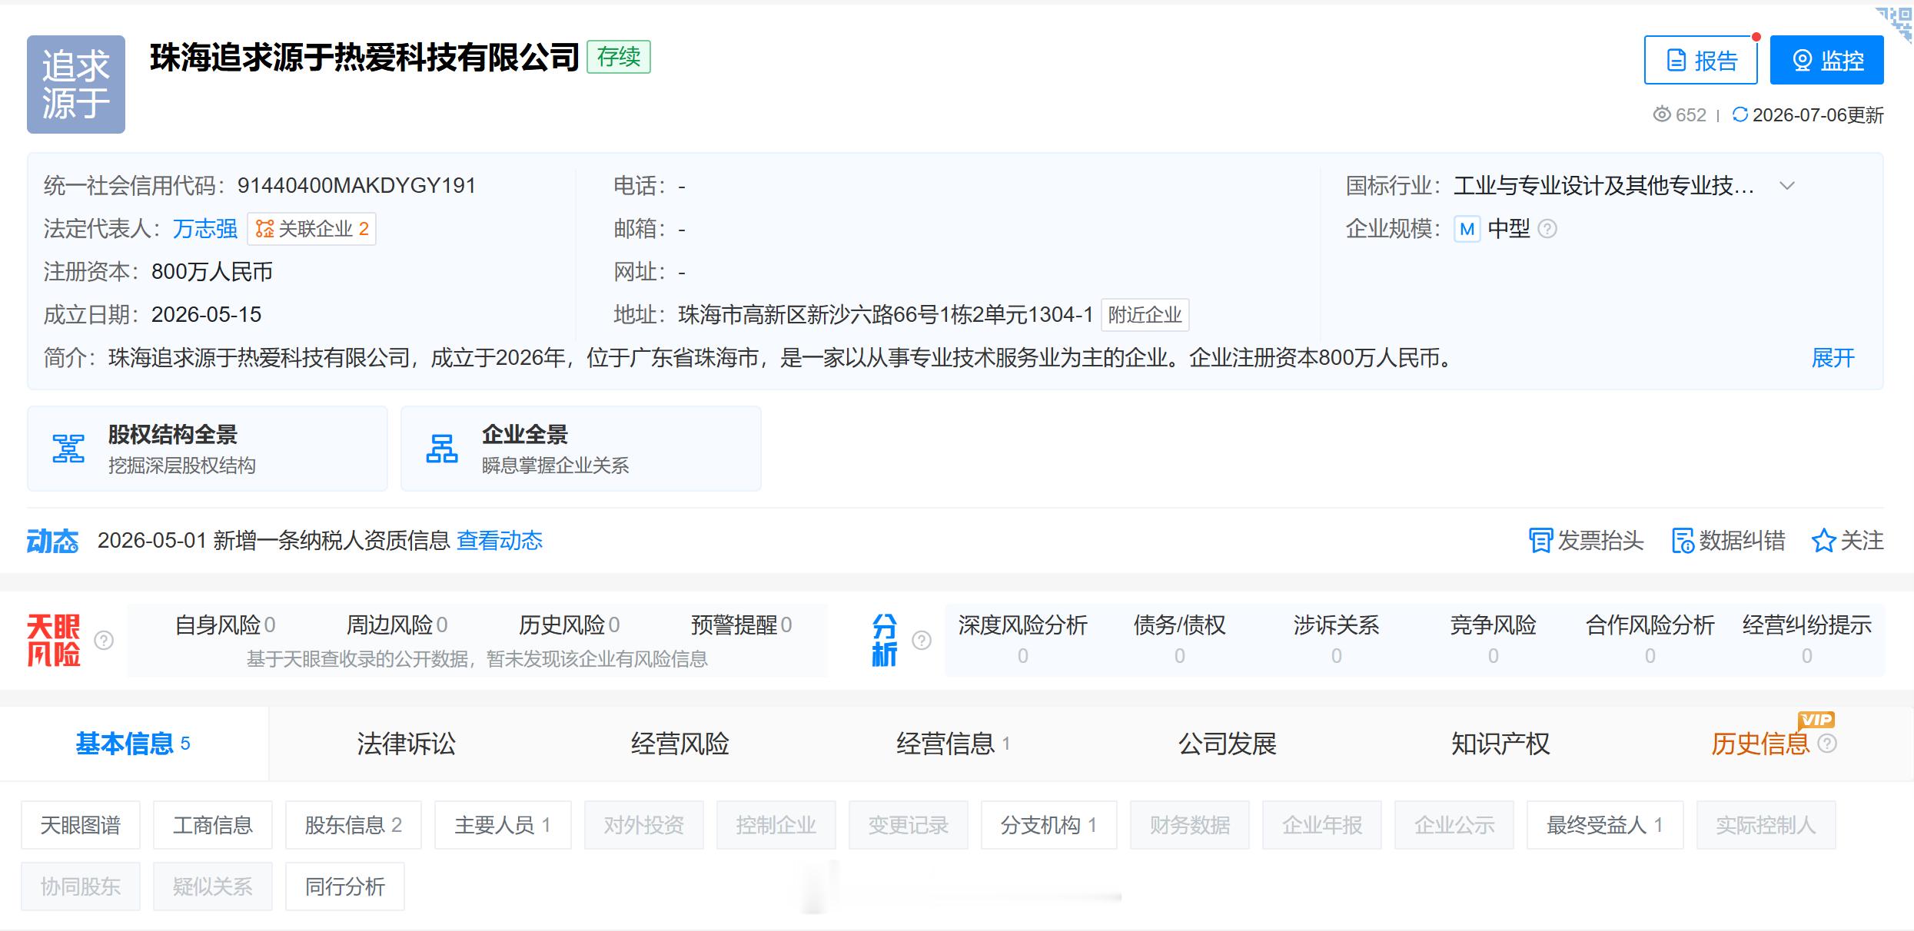Image resolution: width=1914 pixels, height=931 pixels.
Task: Open 预警提醒 0 item
Action: click(741, 625)
